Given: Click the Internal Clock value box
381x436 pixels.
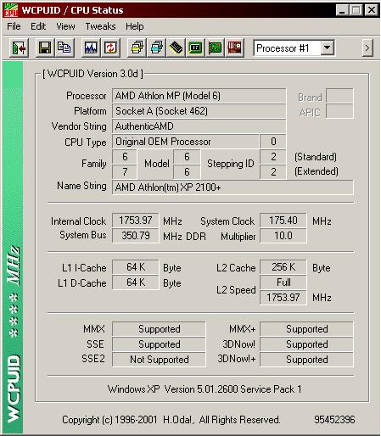Looking at the screenshot, I should coord(136,221).
